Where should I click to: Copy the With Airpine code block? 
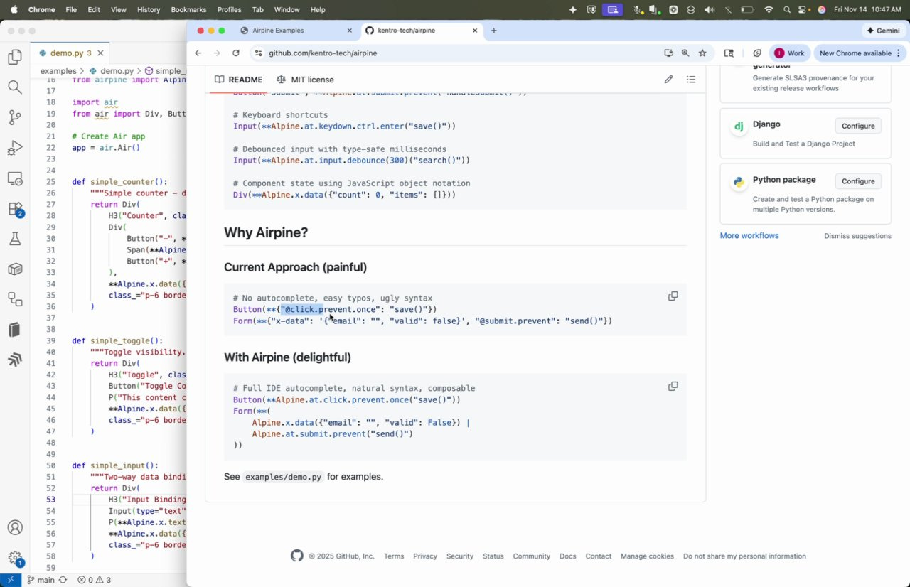(x=673, y=387)
